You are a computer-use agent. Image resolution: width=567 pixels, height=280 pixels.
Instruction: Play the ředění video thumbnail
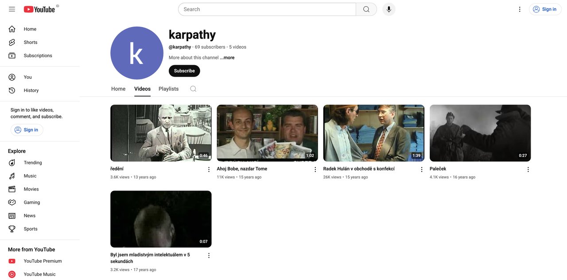point(161,133)
